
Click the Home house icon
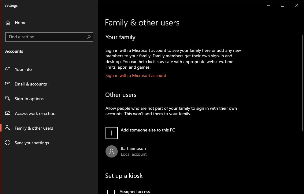click(8, 23)
